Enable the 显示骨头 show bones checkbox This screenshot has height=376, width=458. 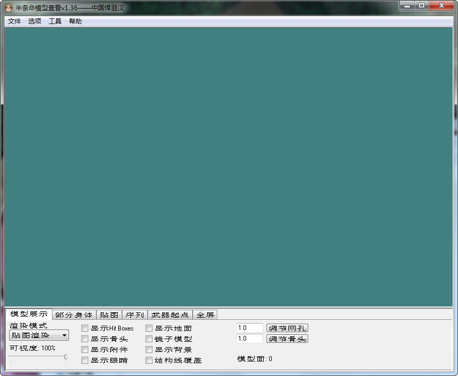click(x=84, y=339)
